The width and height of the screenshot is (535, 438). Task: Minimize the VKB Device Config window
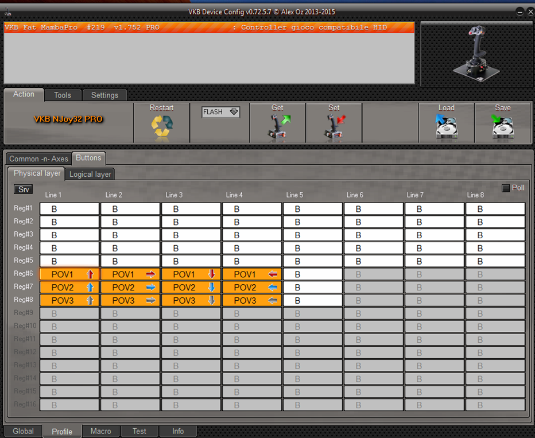520,12
